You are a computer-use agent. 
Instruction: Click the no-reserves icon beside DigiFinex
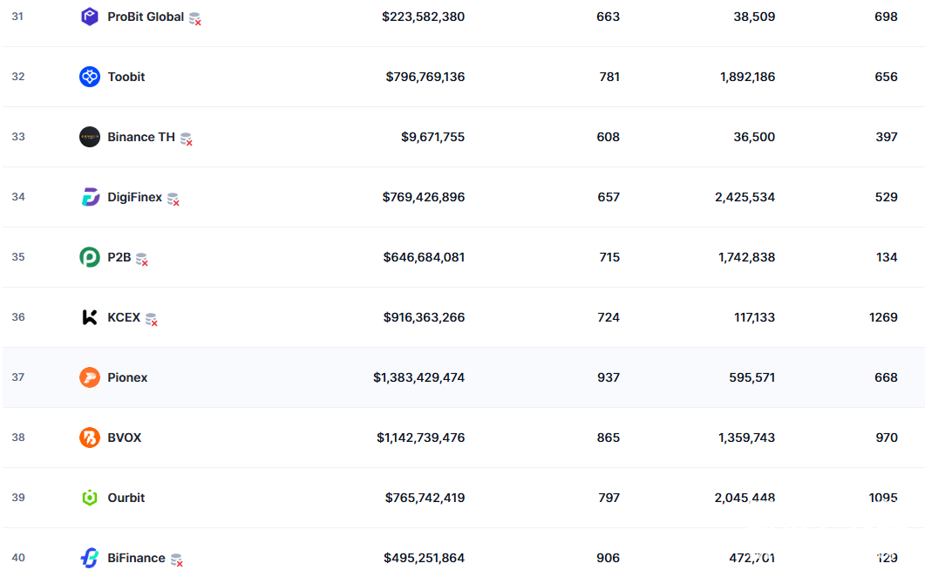pos(173,199)
